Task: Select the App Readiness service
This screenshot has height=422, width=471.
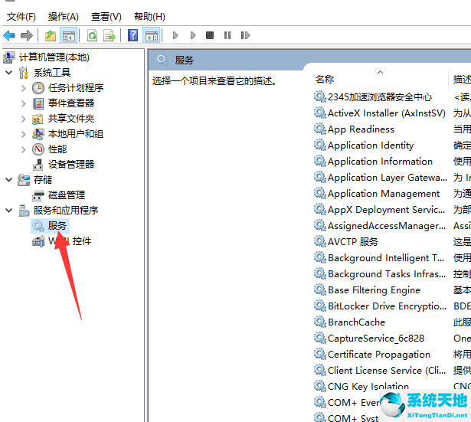Action: [361, 129]
